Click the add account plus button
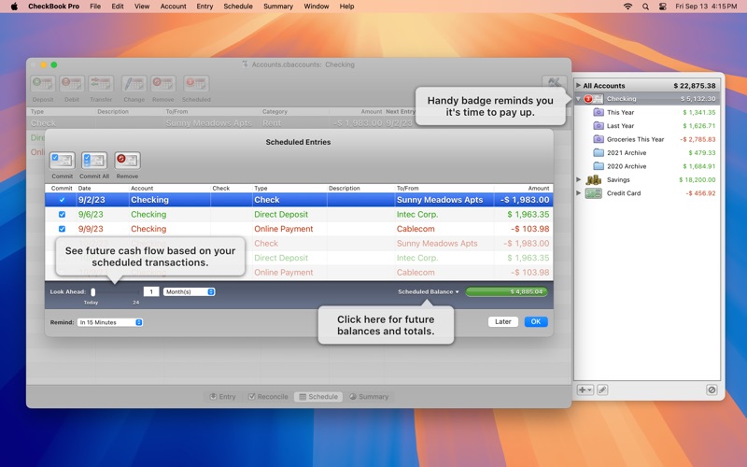This screenshot has height=467, width=747. 585,389
